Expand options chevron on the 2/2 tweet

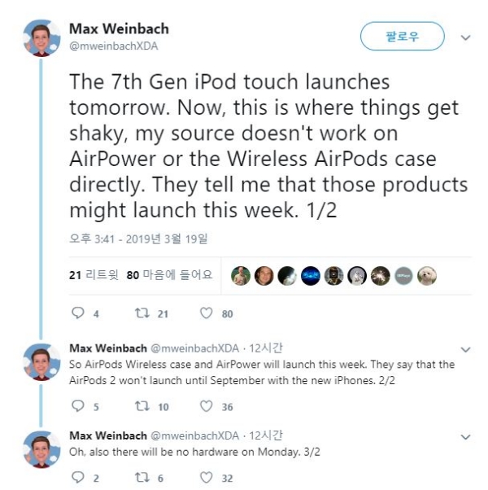(465, 349)
